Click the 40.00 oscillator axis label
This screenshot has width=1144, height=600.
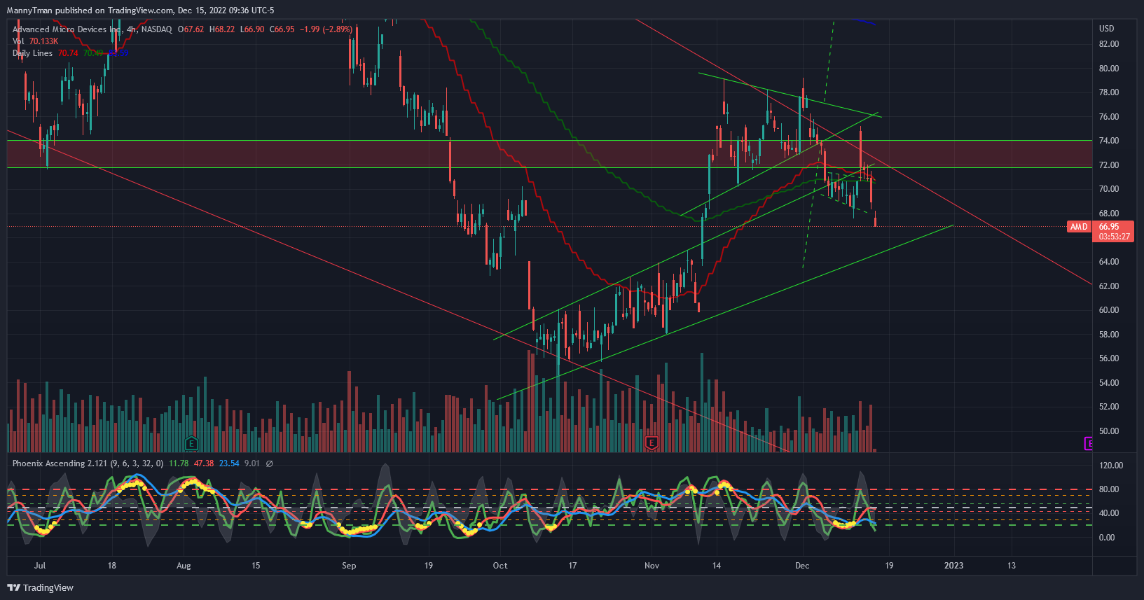coord(1109,513)
